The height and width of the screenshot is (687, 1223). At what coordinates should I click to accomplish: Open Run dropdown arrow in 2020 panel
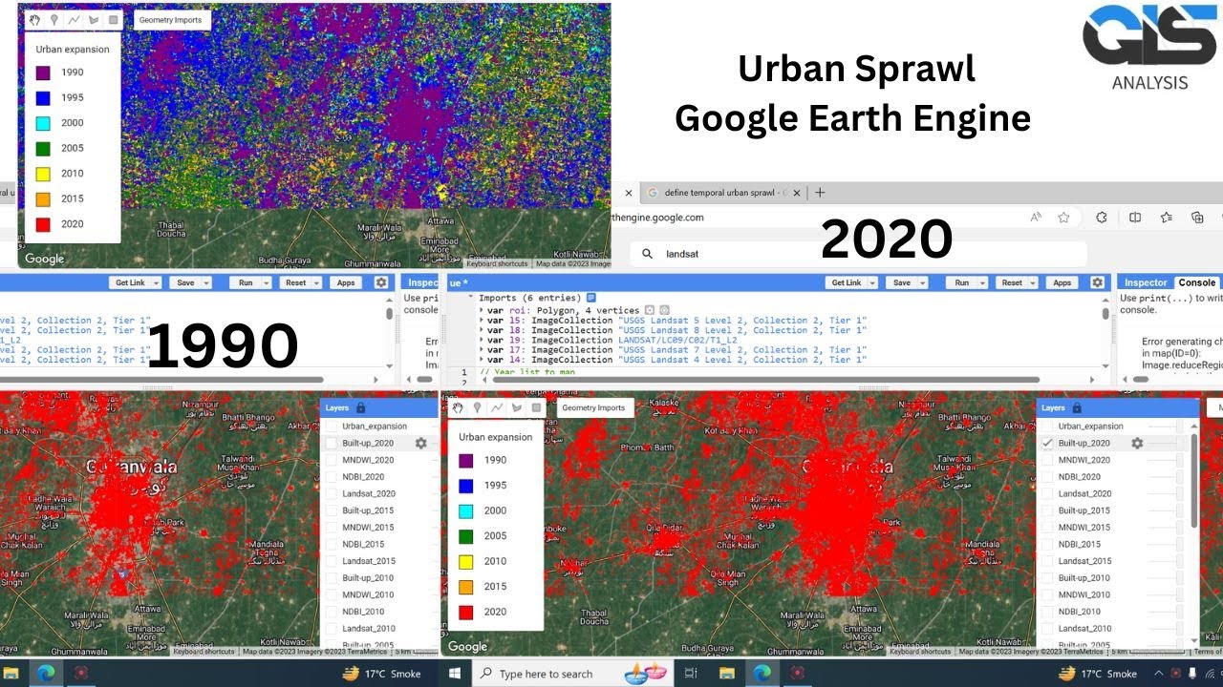click(982, 282)
